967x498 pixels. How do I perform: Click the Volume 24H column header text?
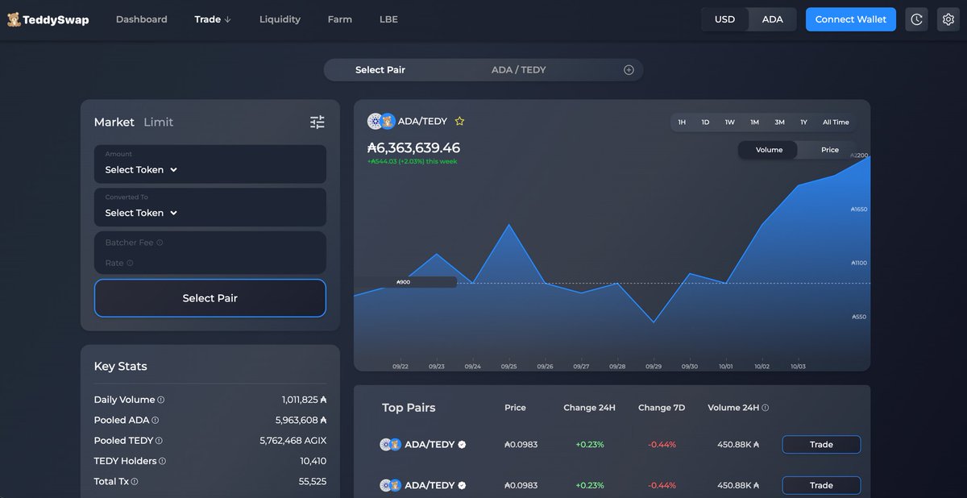733,408
